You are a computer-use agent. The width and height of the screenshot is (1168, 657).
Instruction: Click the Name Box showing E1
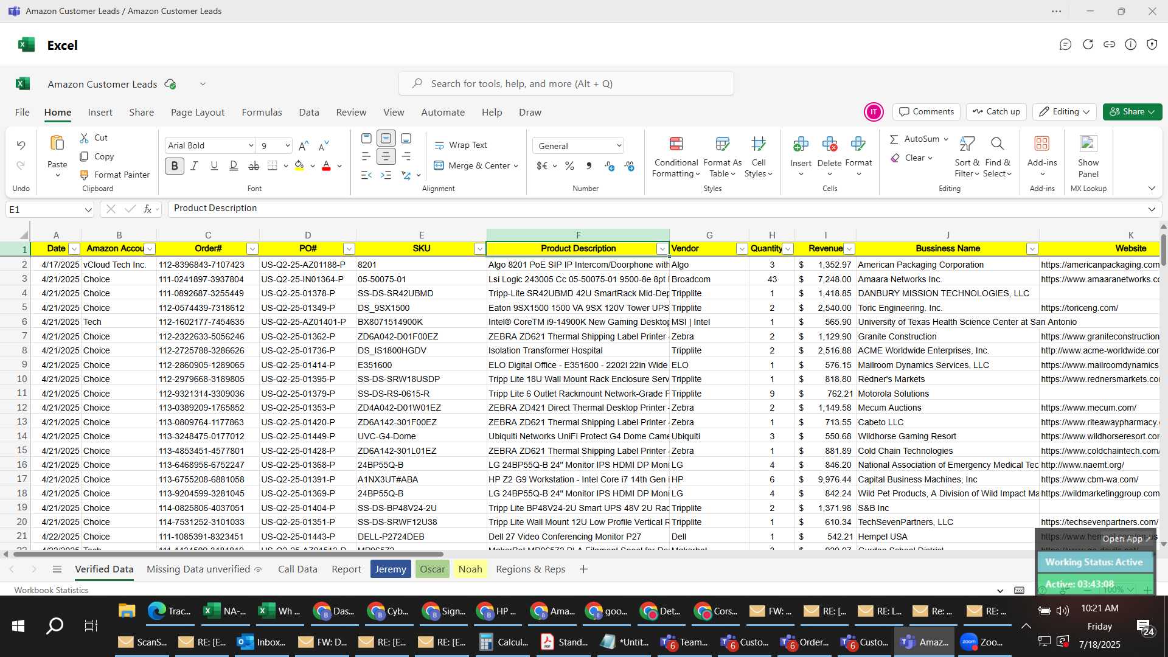tap(49, 209)
